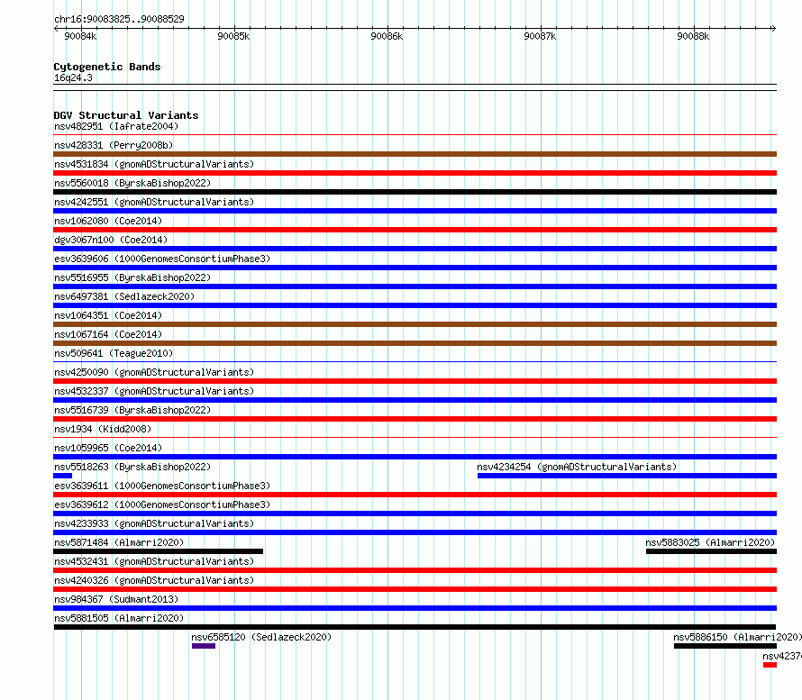The image size is (802, 700).
Task: Select the DGV Structural Variants track title
Action: click(126, 115)
